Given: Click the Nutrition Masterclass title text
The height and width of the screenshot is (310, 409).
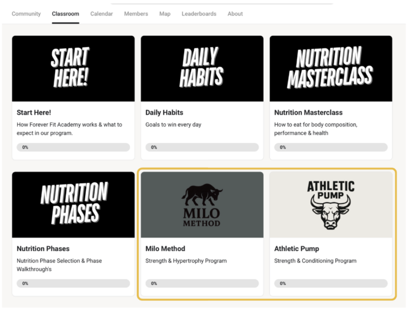Looking at the screenshot, I should tap(308, 112).
